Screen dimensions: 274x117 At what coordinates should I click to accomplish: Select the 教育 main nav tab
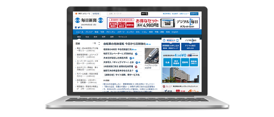click(x=151, y=32)
